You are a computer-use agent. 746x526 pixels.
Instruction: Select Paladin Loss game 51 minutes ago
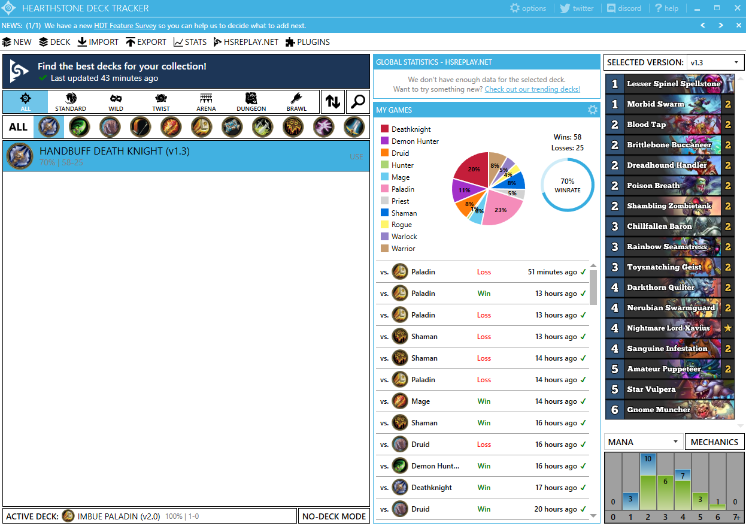(x=483, y=272)
